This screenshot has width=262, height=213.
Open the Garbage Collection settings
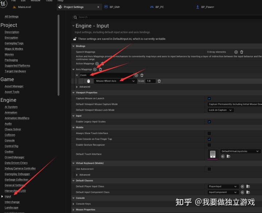pyautogui.click(x=16, y=180)
